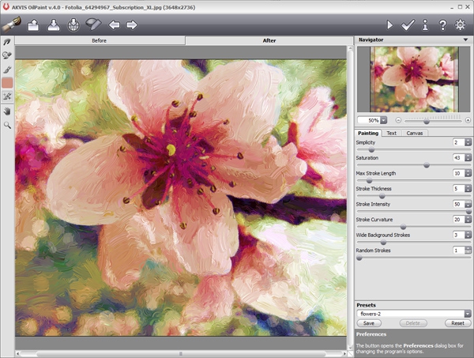Click the Delete preset button
Viewport: 474px width, 358px height.
413,323
